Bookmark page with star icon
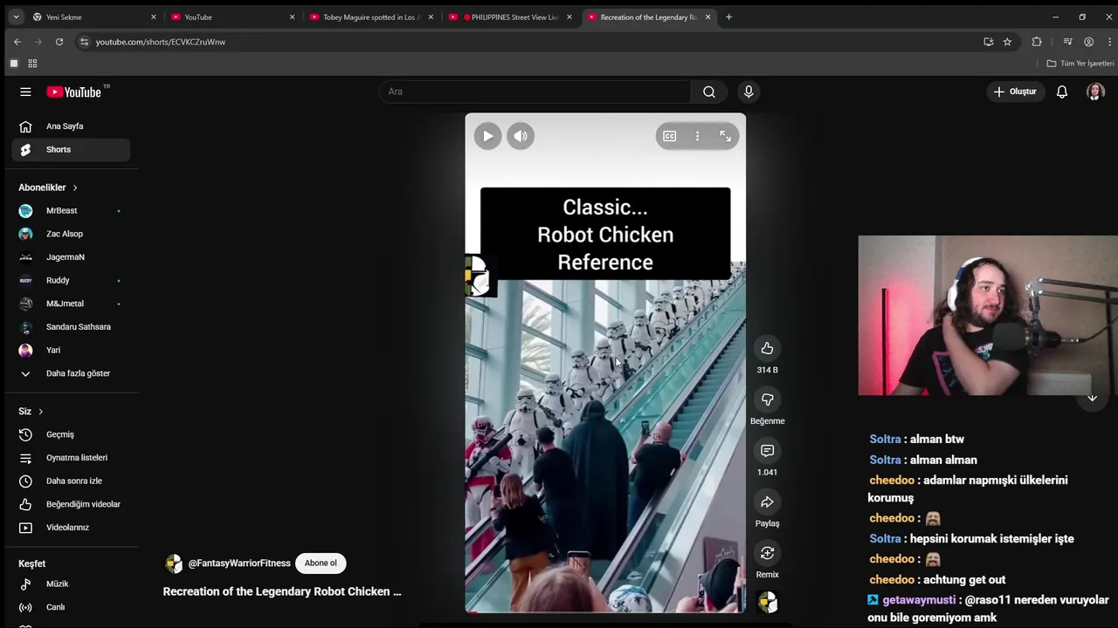This screenshot has height=628, width=1118. 1007,42
